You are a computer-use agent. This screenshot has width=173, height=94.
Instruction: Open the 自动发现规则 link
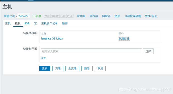133,16
